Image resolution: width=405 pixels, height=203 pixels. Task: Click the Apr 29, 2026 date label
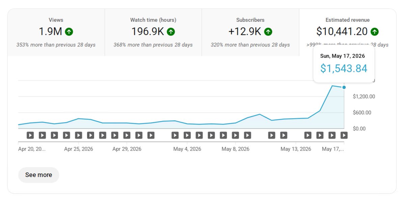(x=127, y=149)
